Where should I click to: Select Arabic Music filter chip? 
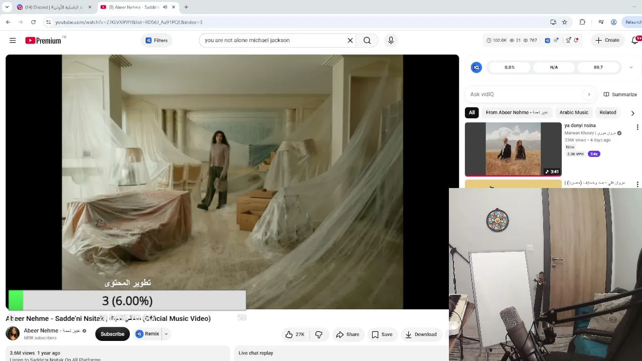coord(574,112)
